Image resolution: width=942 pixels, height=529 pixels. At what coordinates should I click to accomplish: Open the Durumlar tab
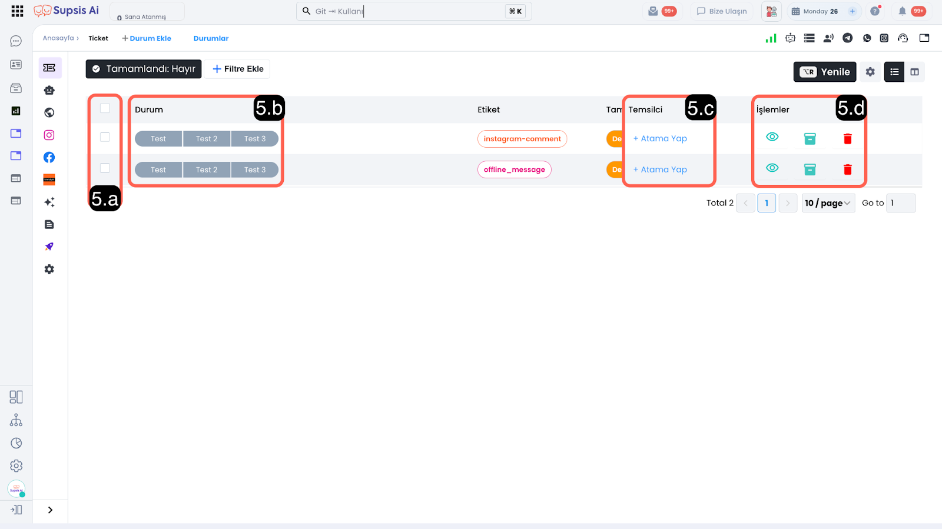(211, 38)
